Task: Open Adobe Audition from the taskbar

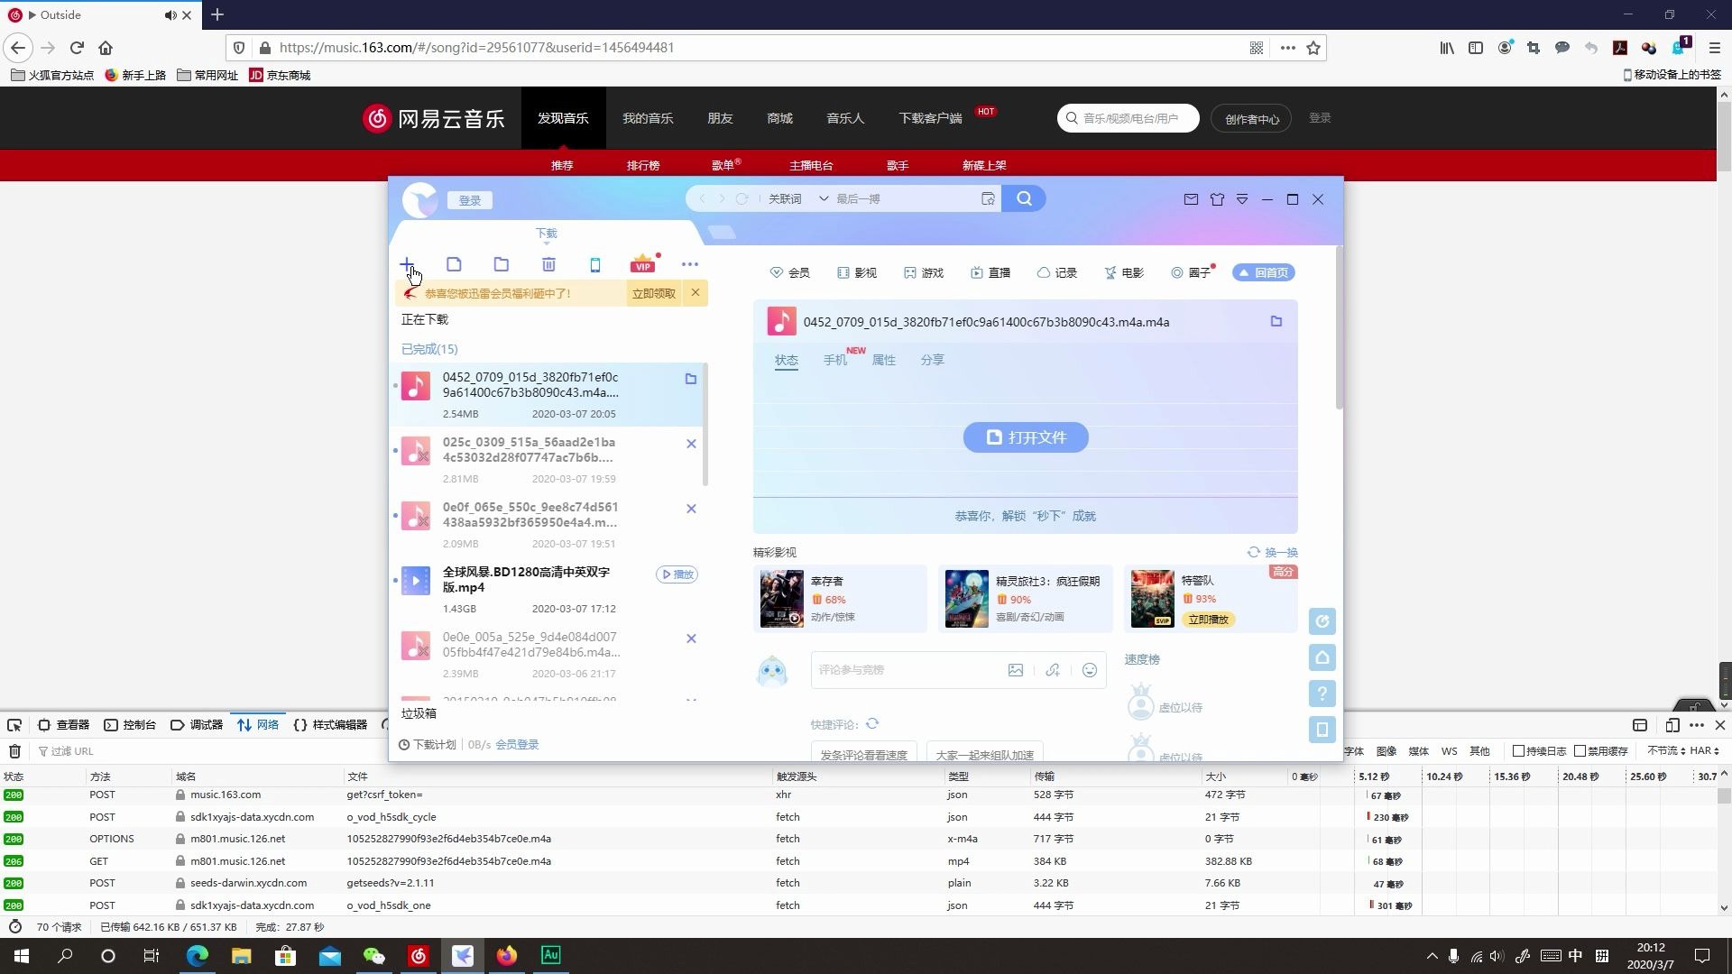Action: [550, 956]
